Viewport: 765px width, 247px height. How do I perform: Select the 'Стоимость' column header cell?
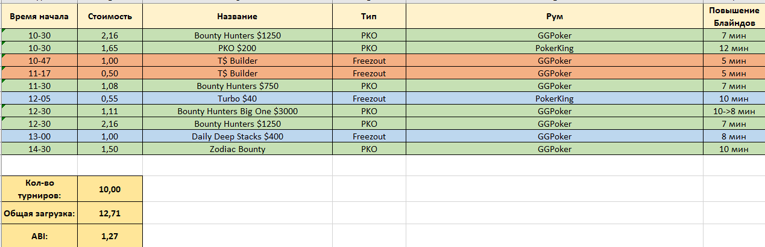(x=110, y=16)
